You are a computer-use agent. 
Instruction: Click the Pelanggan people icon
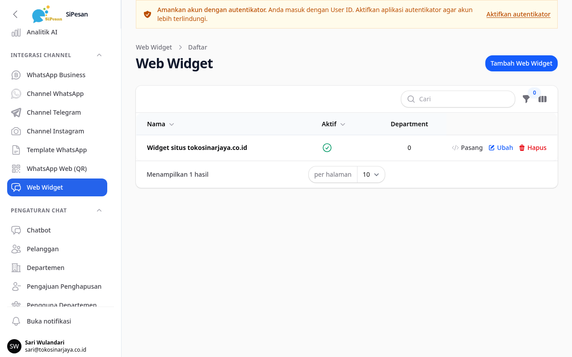point(16,249)
